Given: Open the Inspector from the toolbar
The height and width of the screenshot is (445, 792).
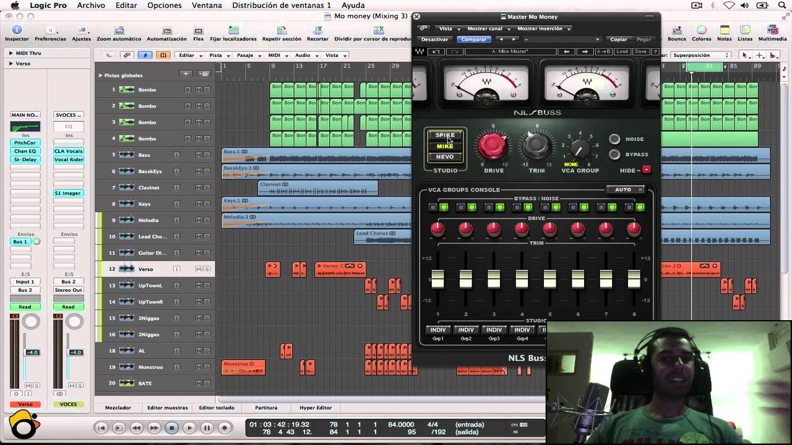Looking at the screenshot, I should (x=17, y=33).
